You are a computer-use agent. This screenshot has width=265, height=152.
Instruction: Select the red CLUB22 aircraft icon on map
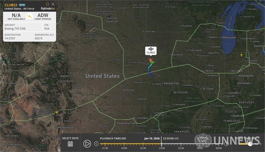151,60
